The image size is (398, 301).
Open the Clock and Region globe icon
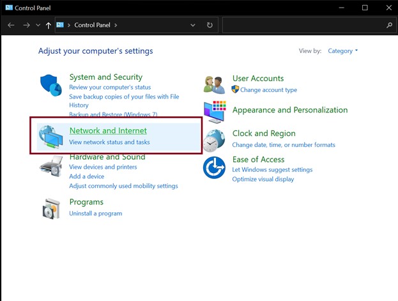click(214, 141)
